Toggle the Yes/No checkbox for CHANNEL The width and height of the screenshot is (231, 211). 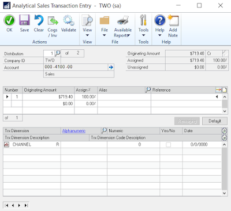(168, 144)
